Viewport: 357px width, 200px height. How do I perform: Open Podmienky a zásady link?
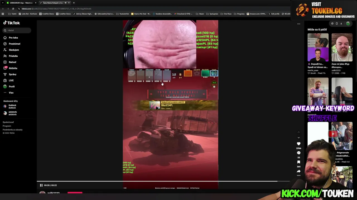(x=13, y=130)
